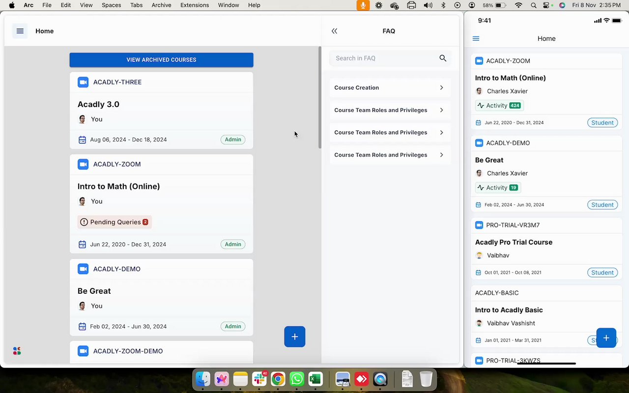Click the Admin badge on Acadly 3.0 card
The height and width of the screenshot is (393, 629).
coord(233,140)
